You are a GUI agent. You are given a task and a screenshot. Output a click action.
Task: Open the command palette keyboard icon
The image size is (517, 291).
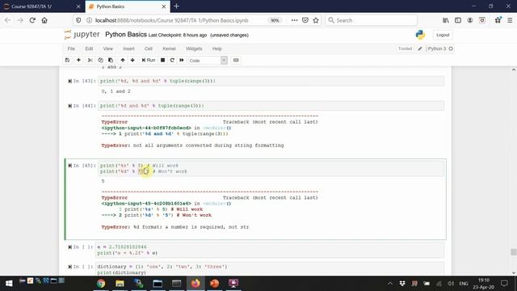pyautogui.click(x=236, y=60)
